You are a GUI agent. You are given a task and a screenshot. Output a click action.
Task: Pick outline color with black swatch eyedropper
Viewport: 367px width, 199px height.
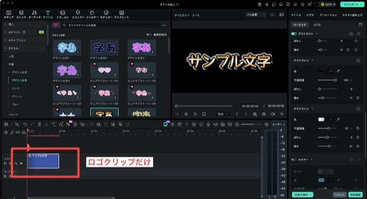338,71
